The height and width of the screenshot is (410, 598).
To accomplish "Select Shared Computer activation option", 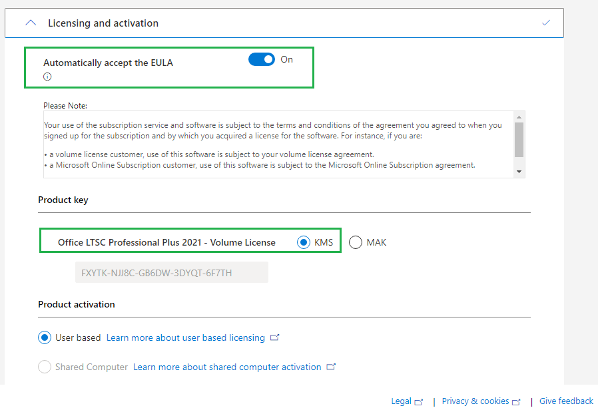I will (x=45, y=367).
